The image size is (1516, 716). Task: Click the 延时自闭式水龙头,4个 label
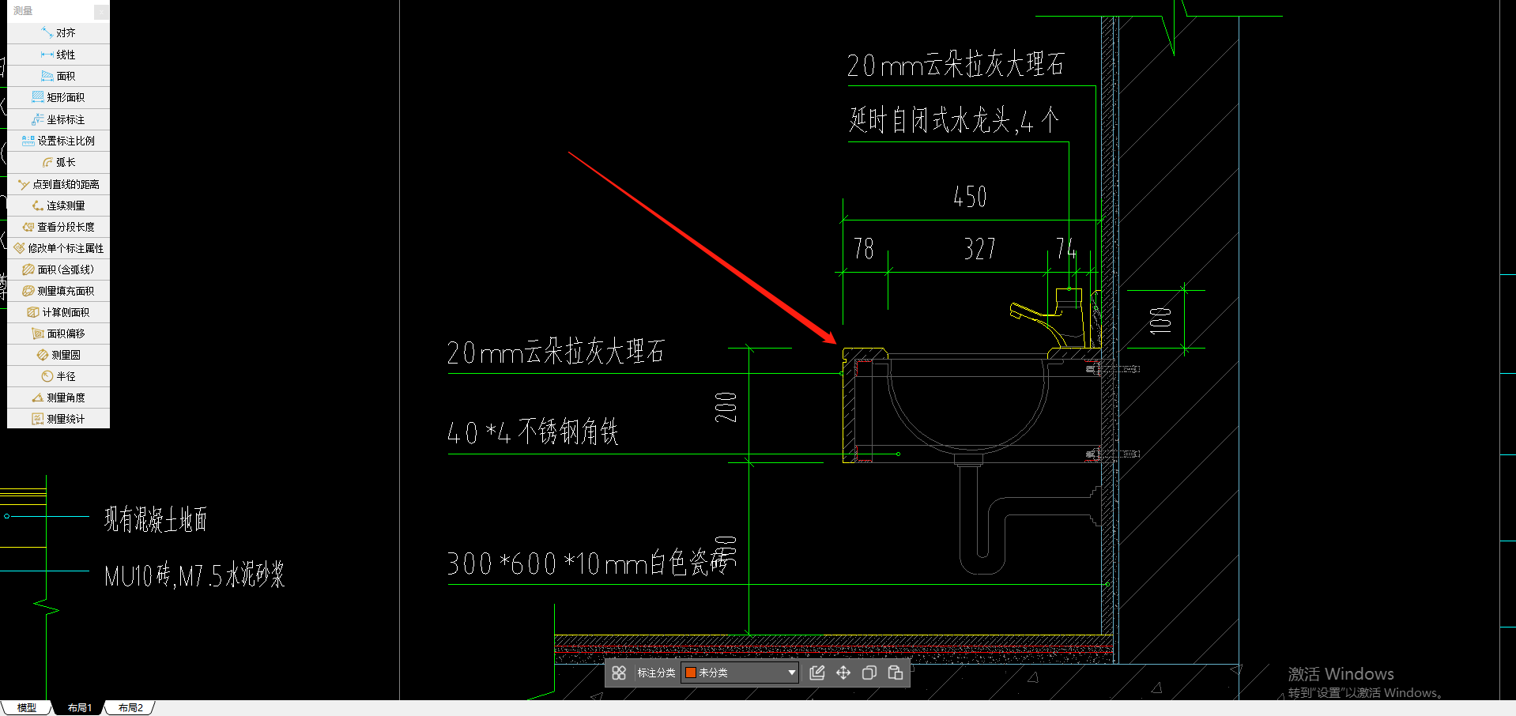[x=954, y=121]
